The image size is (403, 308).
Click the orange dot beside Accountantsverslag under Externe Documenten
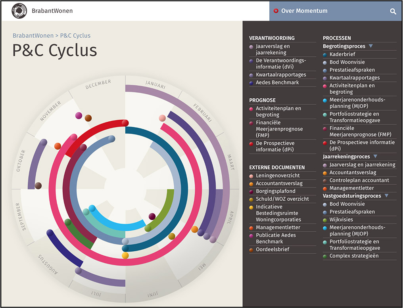point(251,184)
